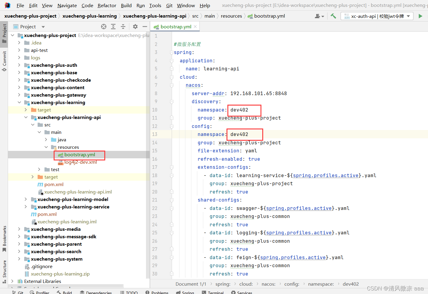
Task: Click the Build project hammer icon
Action: tap(333, 16)
